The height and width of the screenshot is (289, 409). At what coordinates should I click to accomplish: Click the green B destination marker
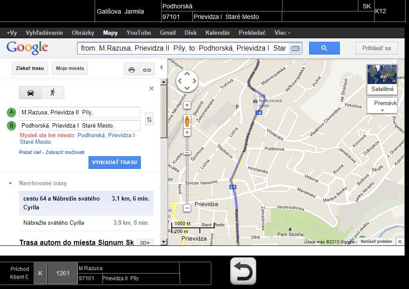tap(11, 126)
